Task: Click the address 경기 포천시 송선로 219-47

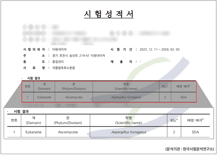Action: pos(71,56)
